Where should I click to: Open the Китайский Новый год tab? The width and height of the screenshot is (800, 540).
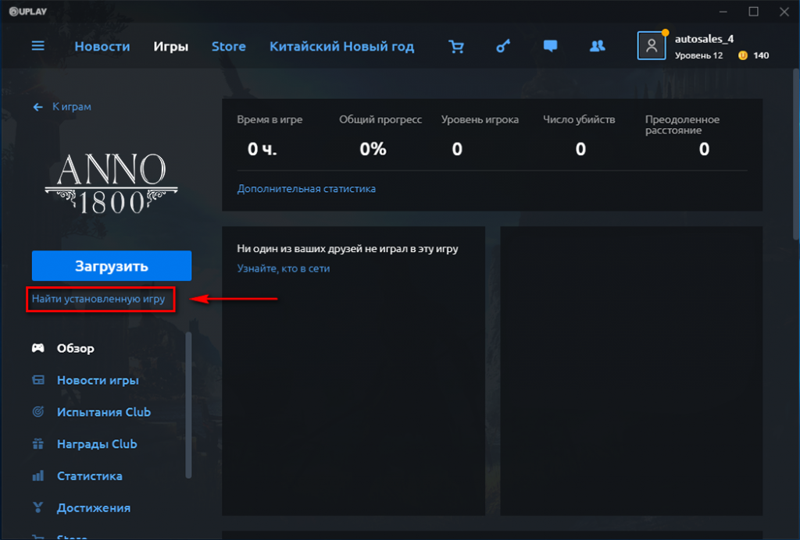point(341,46)
